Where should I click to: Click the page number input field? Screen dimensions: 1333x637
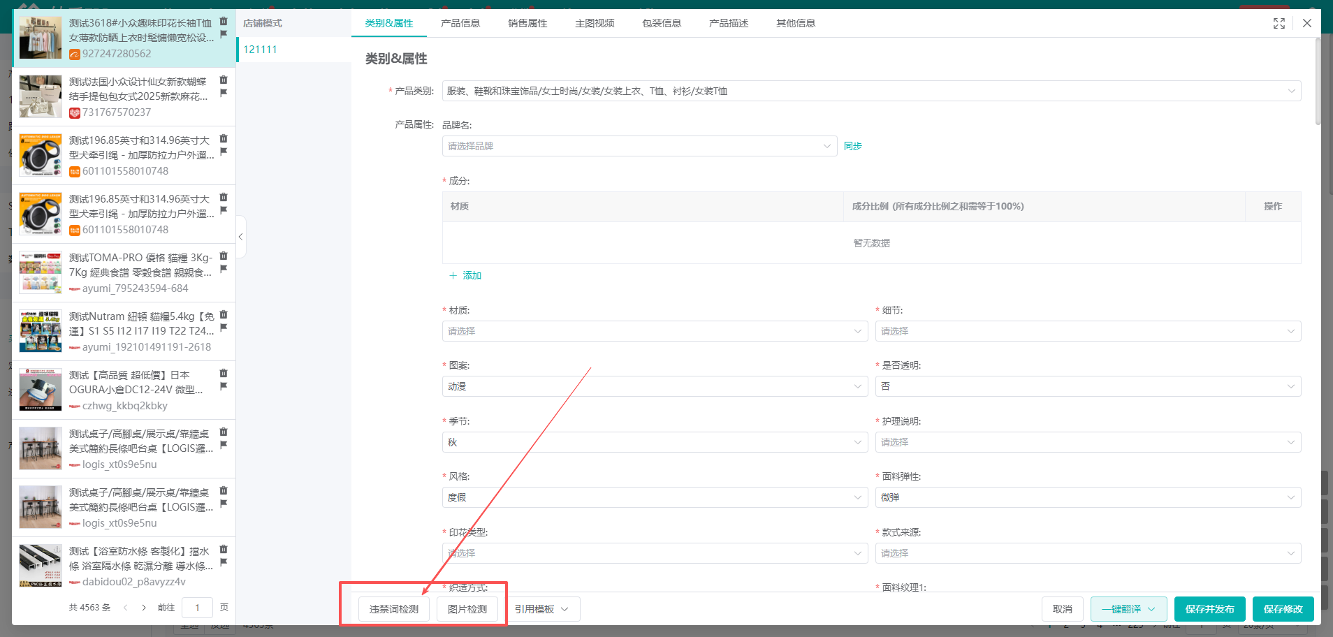point(197,608)
